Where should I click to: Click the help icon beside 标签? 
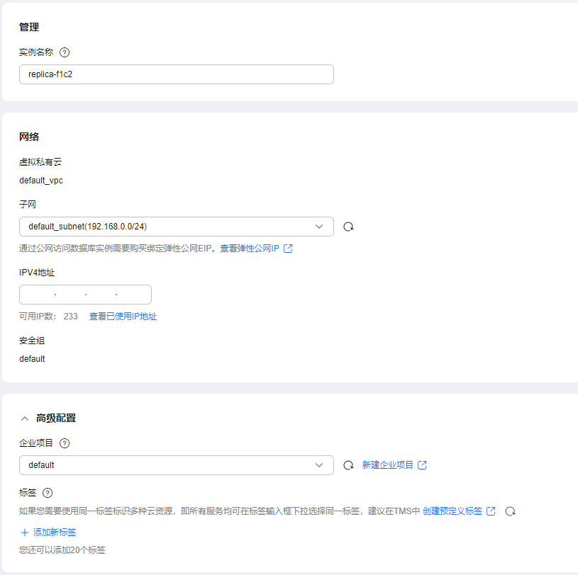[x=48, y=493]
